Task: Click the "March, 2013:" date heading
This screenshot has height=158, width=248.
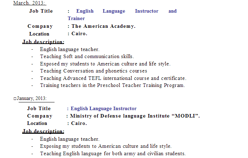Action: 30,3
